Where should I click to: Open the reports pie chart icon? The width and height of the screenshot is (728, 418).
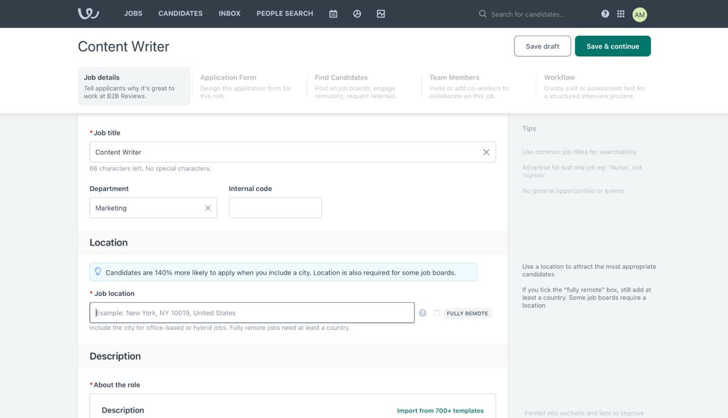click(357, 13)
